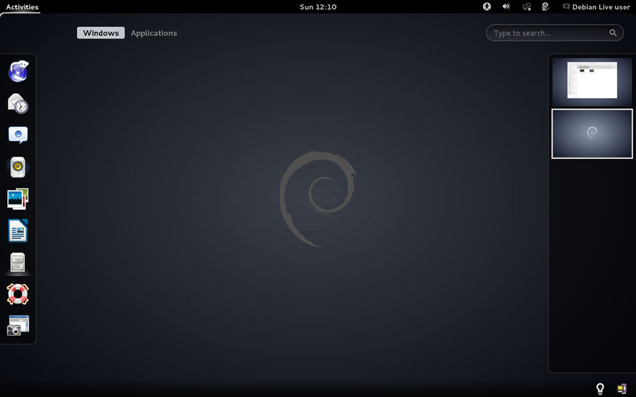Open Evolution mail and calendar
This screenshot has width=636, height=397.
tap(18, 103)
